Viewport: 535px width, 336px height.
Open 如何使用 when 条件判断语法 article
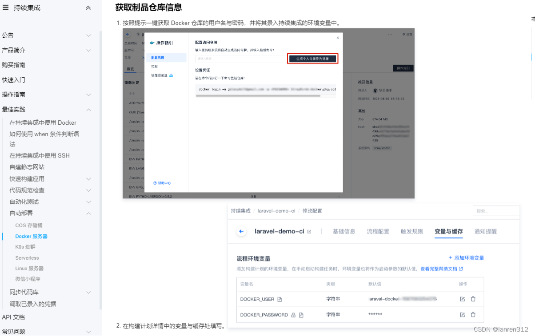point(44,139)
